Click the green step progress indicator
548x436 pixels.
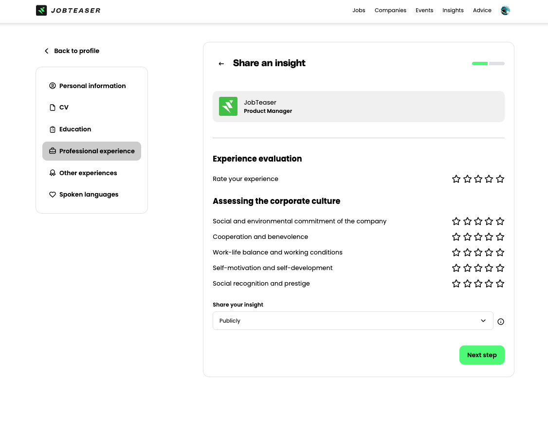[479, 64]
